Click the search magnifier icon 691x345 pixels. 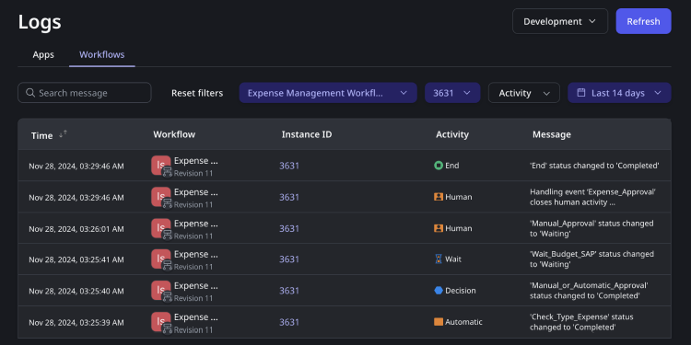[30, 93]
